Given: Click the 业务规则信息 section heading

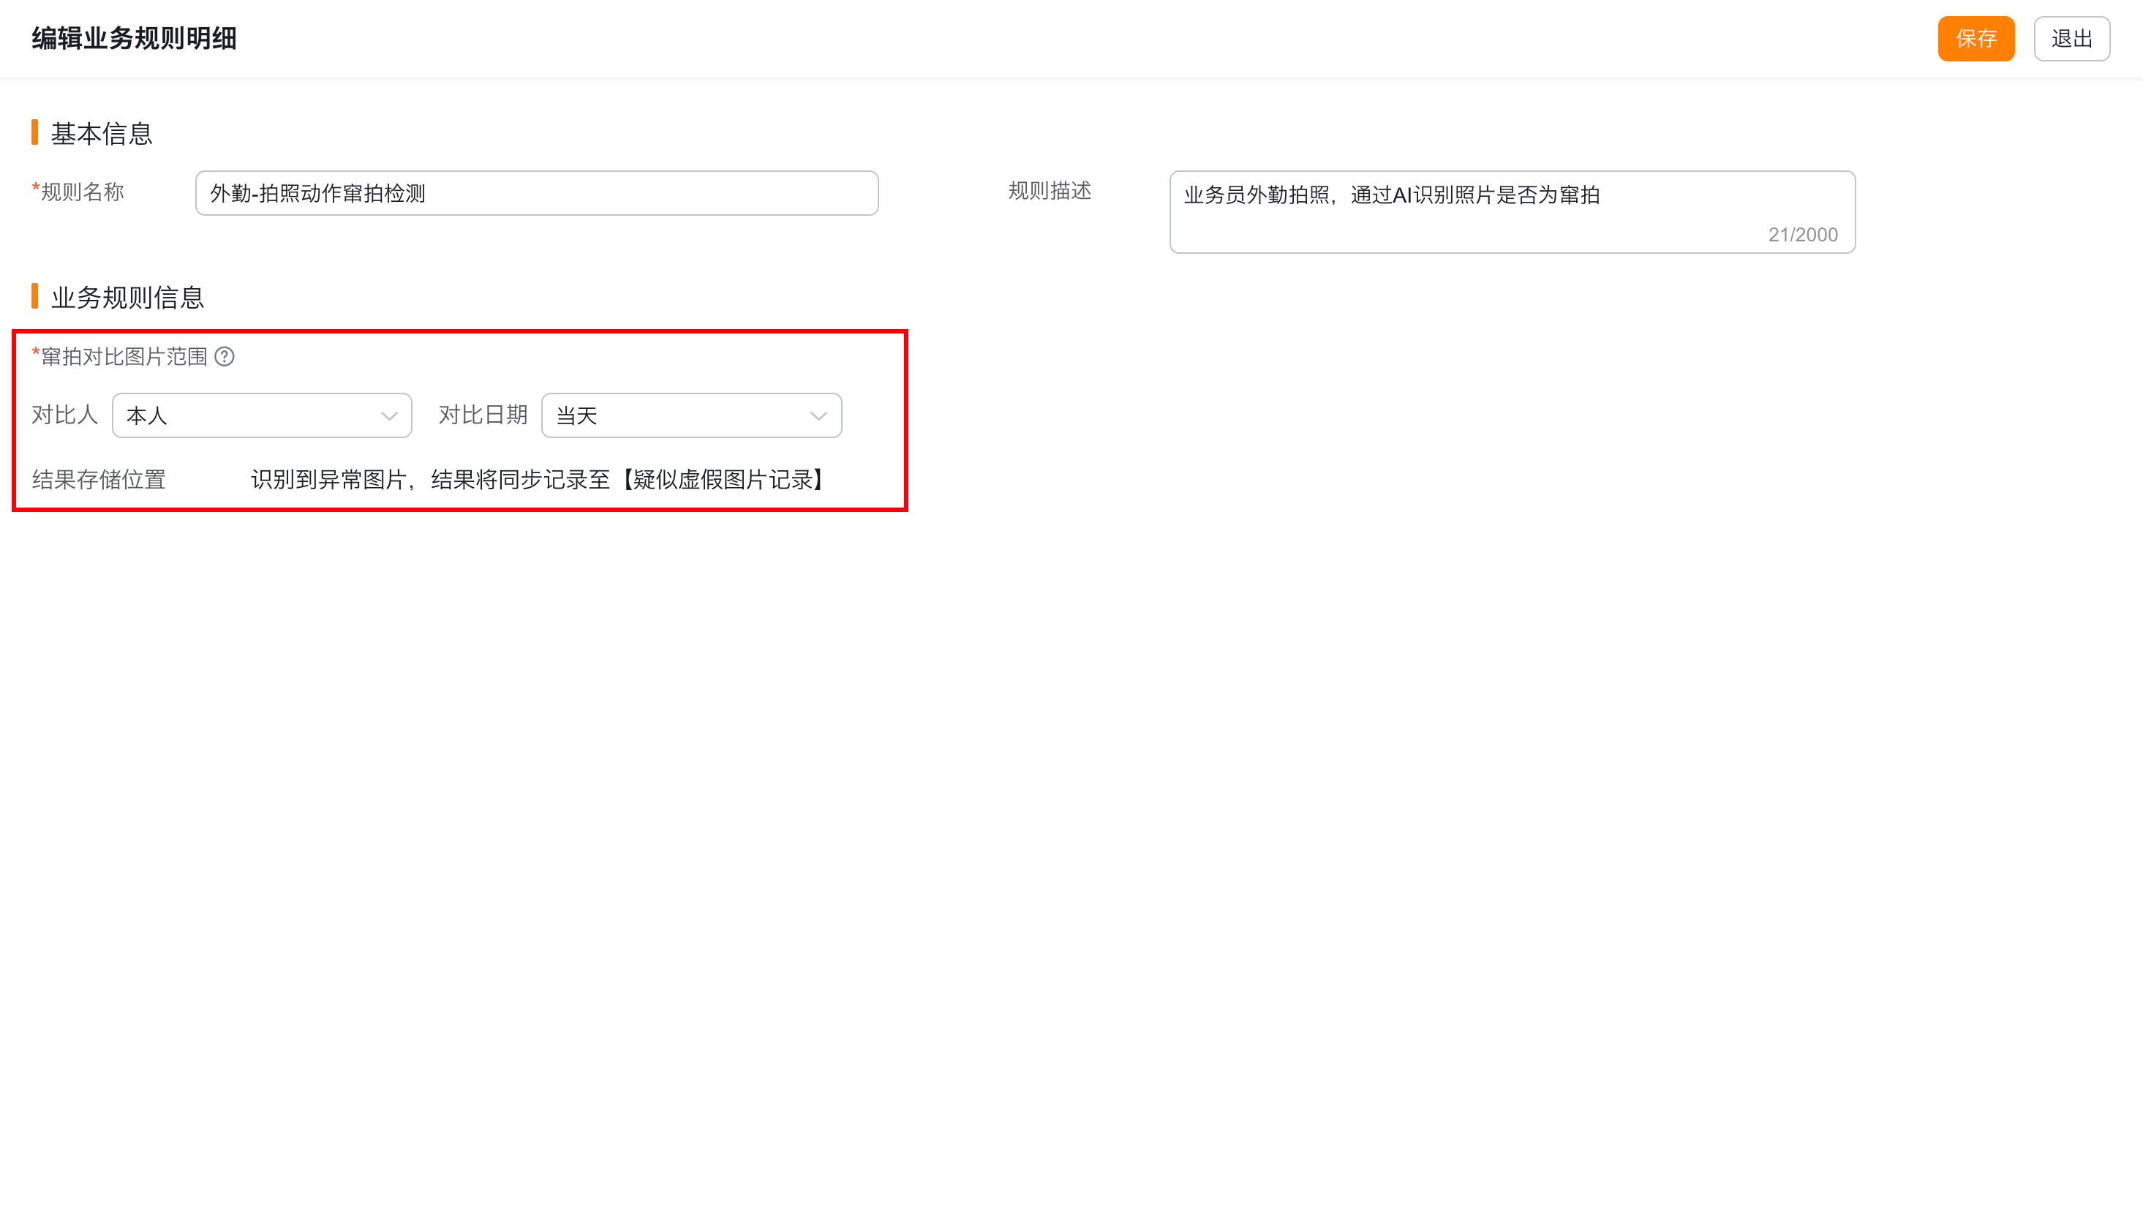Looking at the screenshot, I should 127,298.
